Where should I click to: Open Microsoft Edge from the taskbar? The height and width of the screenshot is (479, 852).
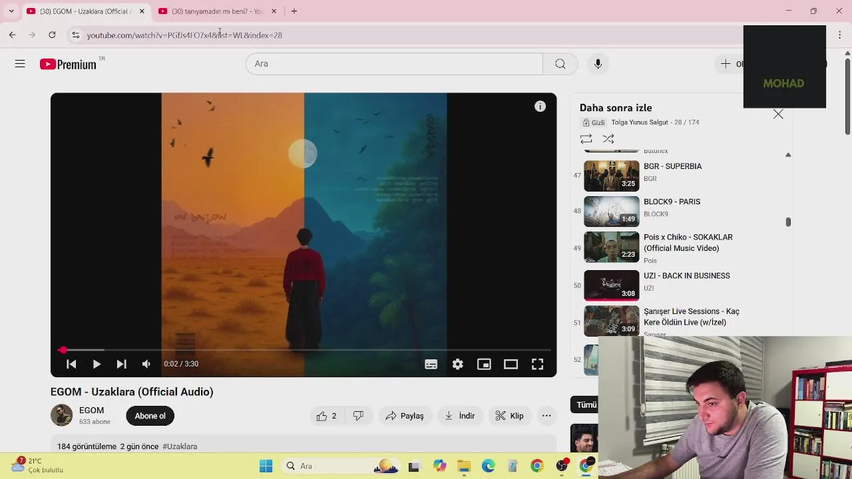489,466
